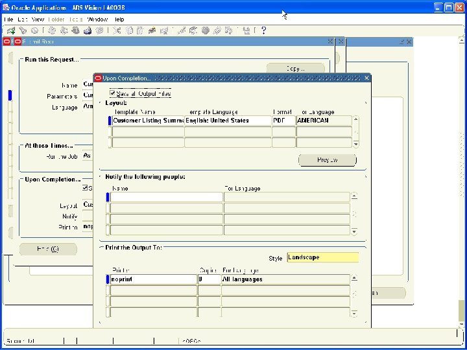Select the first Notify Name field

coord(166,197)
